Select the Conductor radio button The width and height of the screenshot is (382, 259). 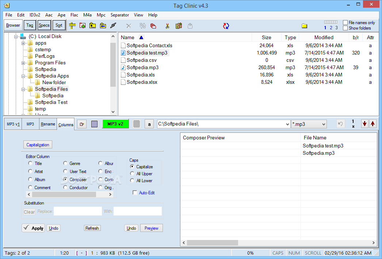[65, 187]
